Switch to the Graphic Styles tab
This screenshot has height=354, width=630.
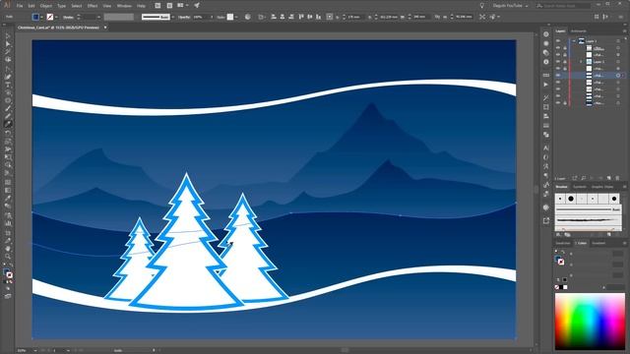click(602, 187)
